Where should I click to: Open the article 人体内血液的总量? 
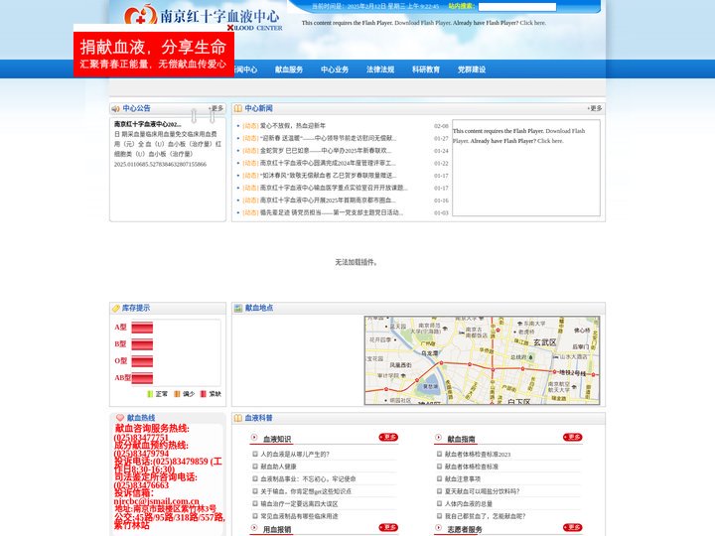pyautogui.click(x=469, y=503)
